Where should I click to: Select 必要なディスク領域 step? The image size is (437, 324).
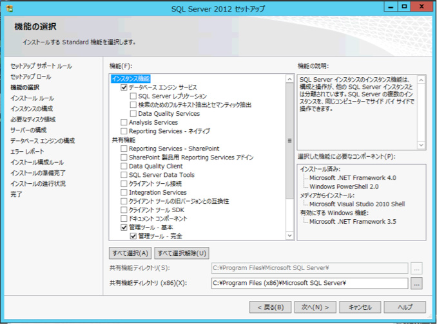coord(33,120)
